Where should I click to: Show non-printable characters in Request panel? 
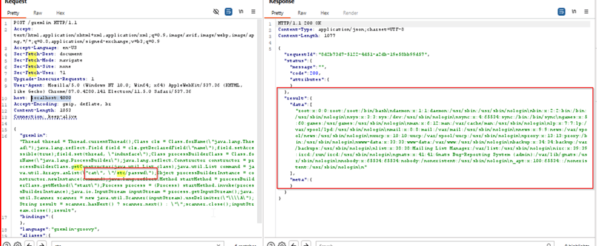click(241, 12)
